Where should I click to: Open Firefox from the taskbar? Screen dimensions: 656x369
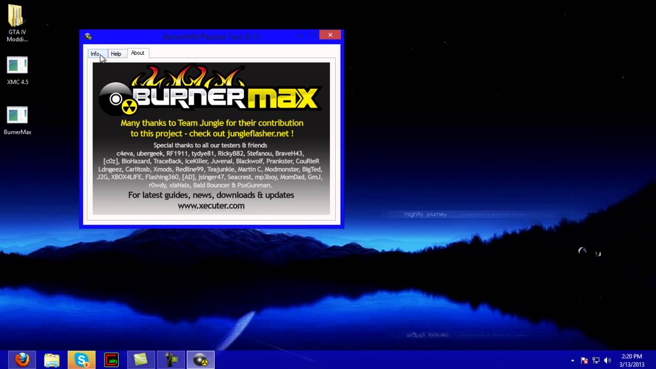click(x=22, y=360)
